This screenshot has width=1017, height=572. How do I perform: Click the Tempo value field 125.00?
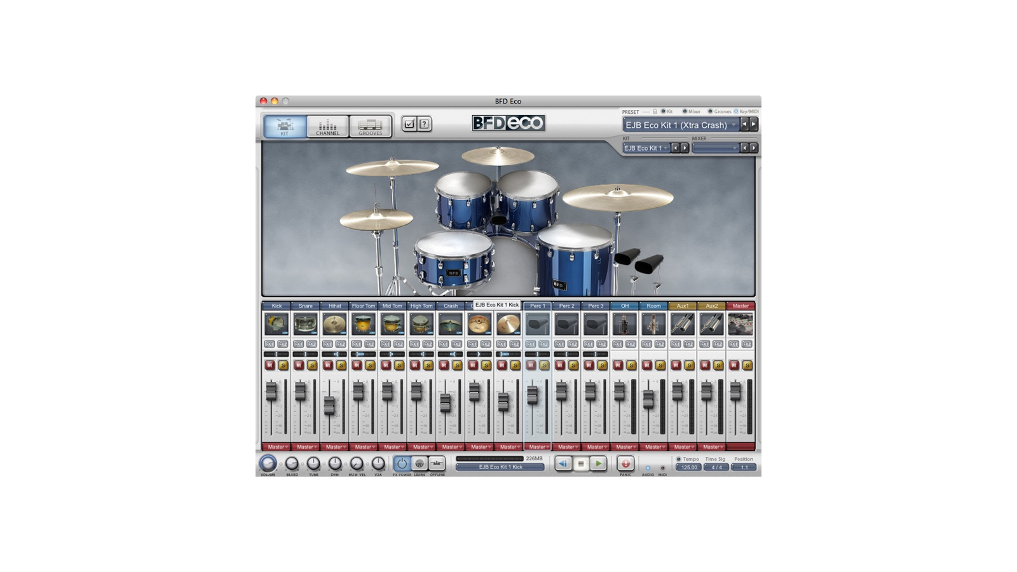[688, 467]
